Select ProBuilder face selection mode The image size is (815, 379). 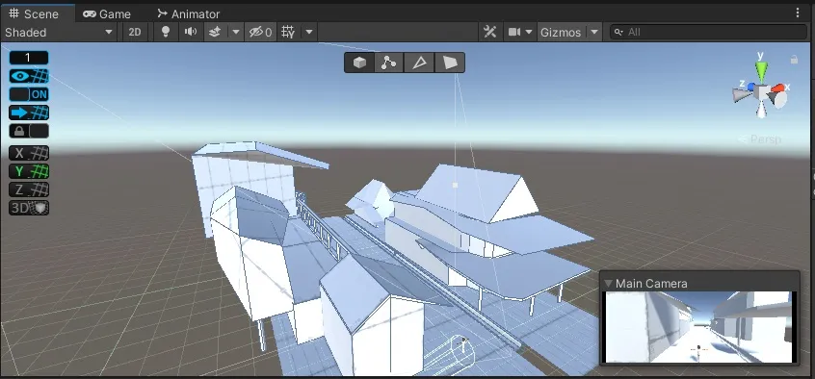coord(450,63)
